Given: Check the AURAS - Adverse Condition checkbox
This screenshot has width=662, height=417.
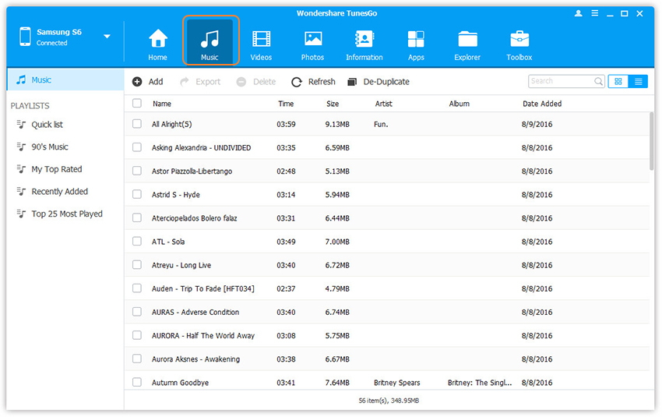Looking at the screenshot, I should tap(137, 312).
